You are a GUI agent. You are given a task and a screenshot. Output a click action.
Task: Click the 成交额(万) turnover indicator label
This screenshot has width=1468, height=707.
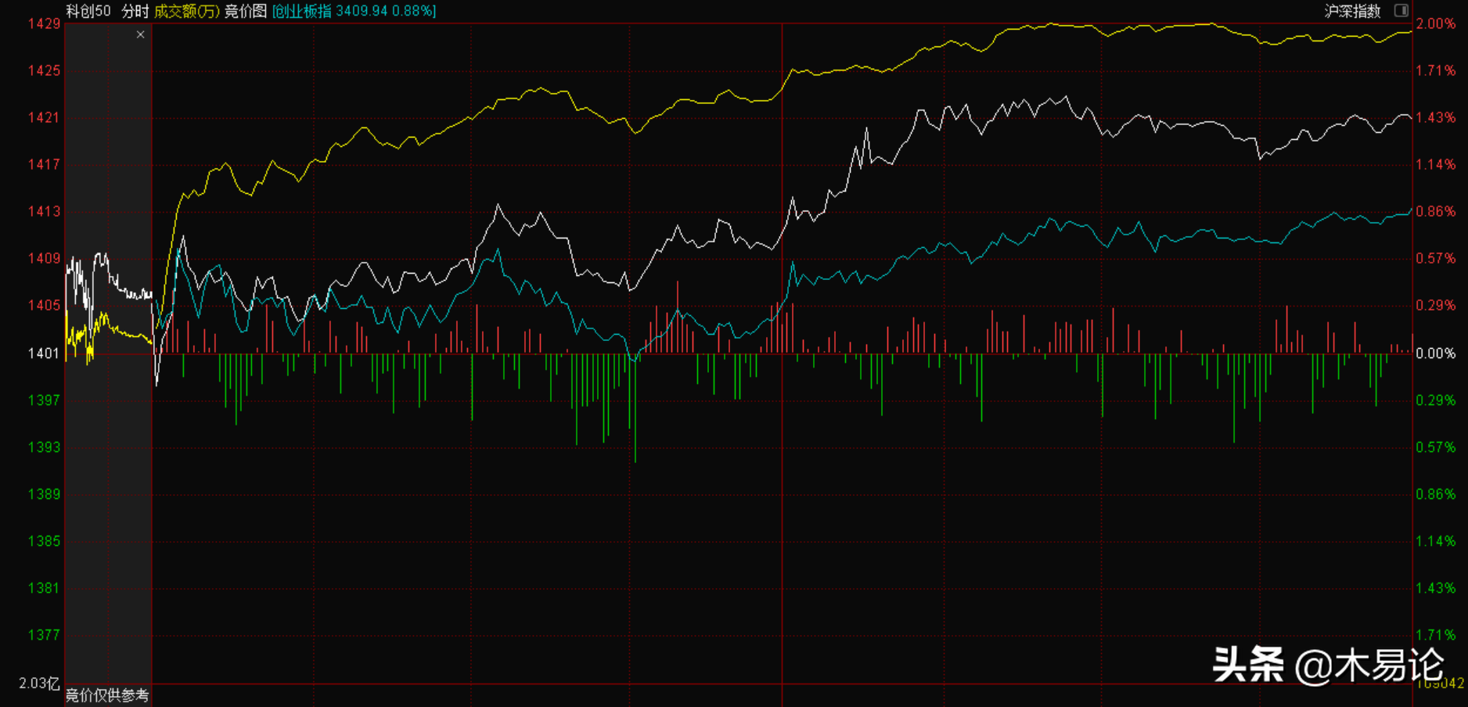[x=186, y=11]
